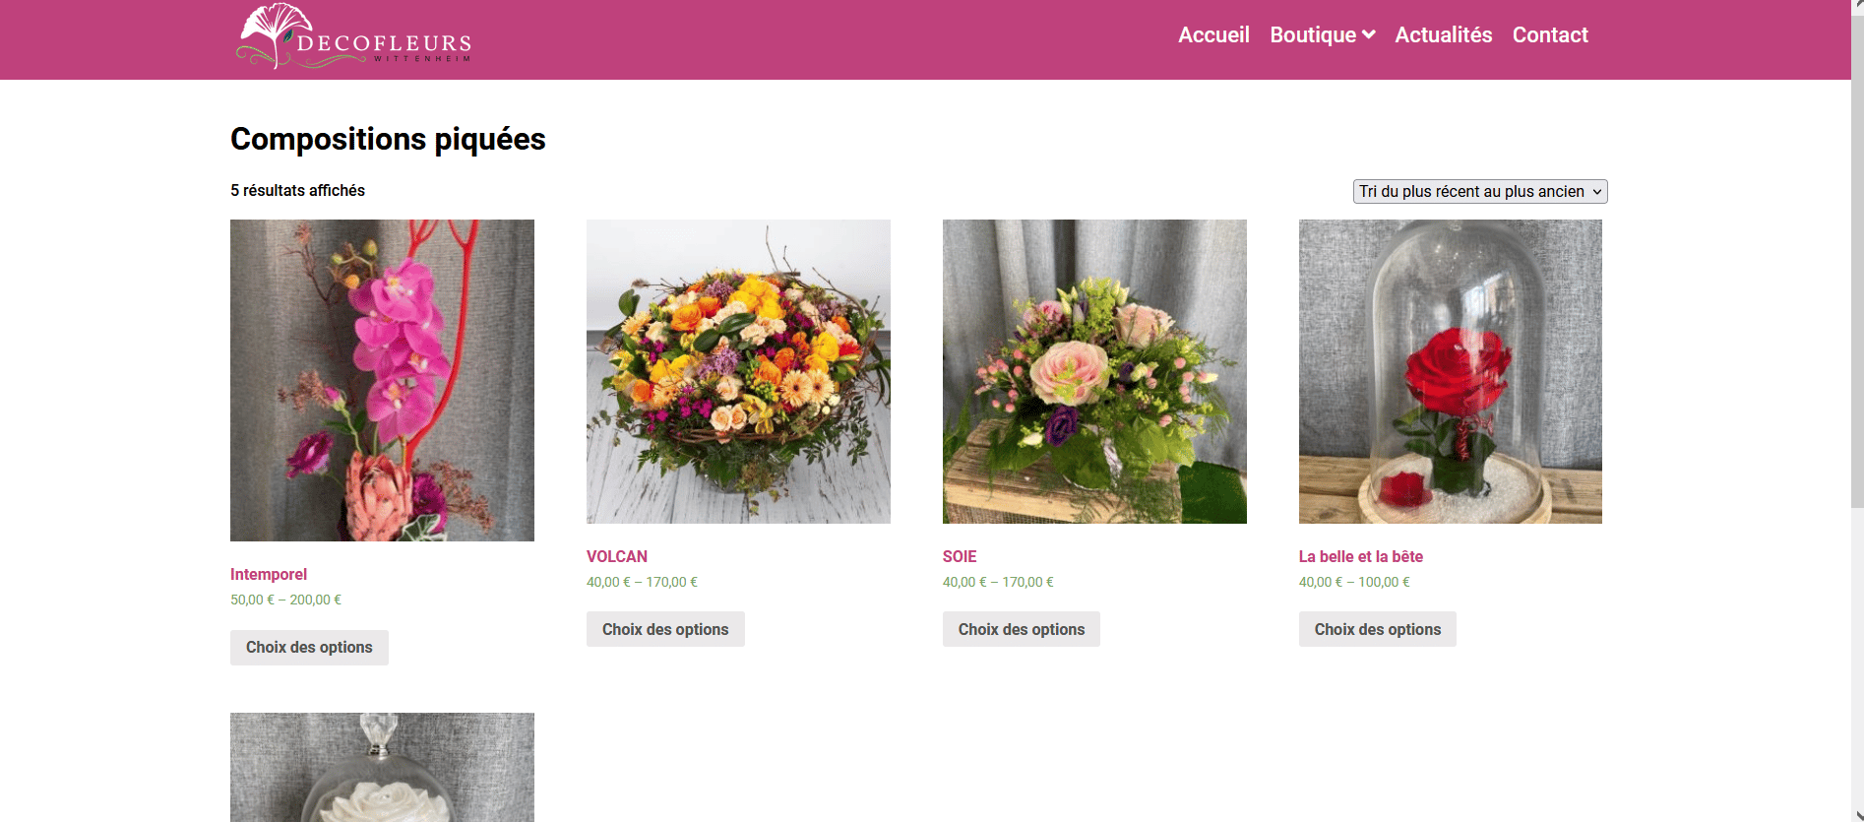Choose options for Intemporel
This screenshot has height=822, width=1864.
309,647
